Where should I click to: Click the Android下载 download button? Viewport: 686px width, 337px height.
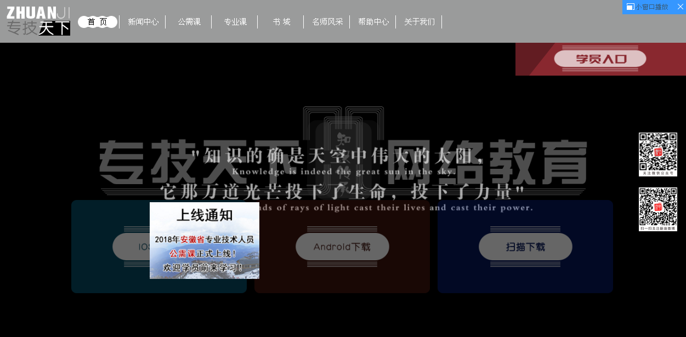tap(342, 247)
